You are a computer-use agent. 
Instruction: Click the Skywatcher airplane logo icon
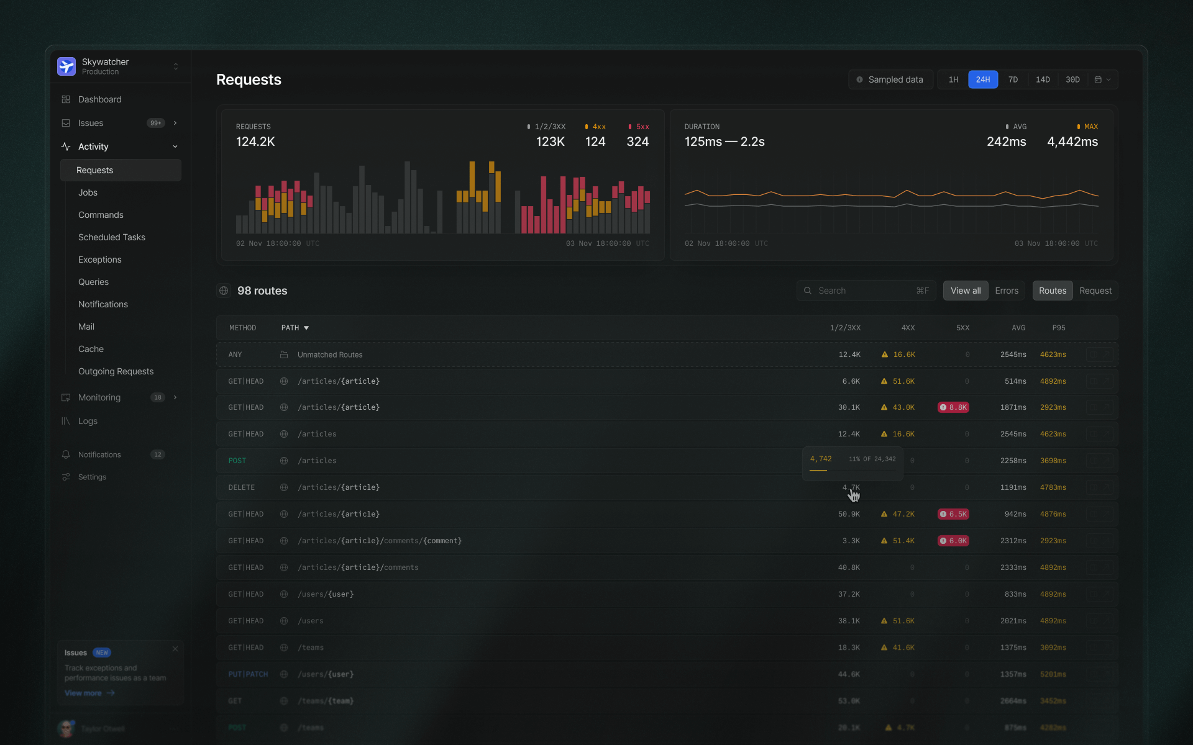66,66
